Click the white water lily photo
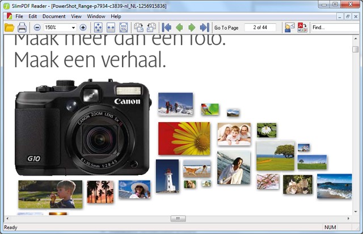The height and width of the screenshot is (234, 363). coord(267,130)
